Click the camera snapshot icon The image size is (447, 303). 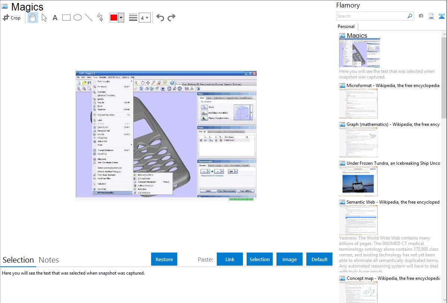[x=421, y=16]
